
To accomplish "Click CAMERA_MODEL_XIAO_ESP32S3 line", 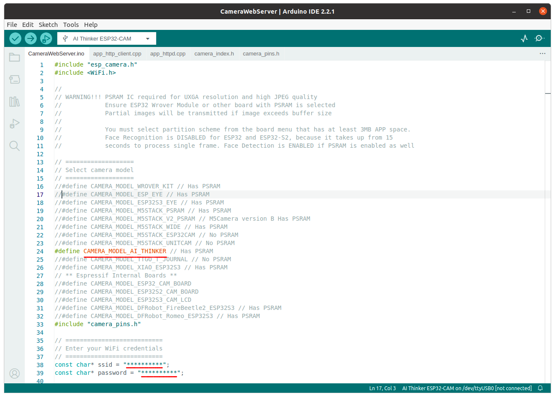I will (141, 267).
